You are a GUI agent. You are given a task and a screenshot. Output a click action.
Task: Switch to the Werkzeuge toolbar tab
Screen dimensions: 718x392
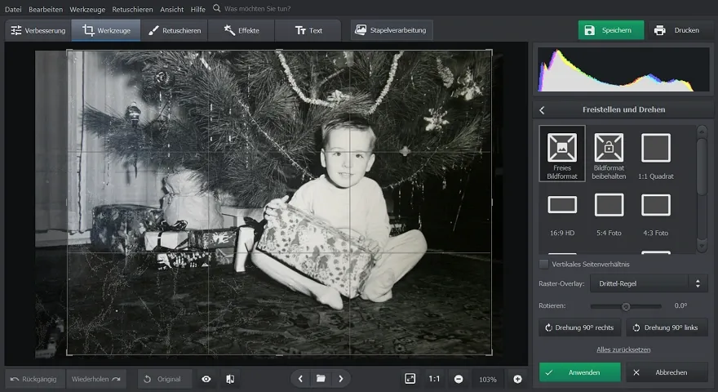point(106,30)
